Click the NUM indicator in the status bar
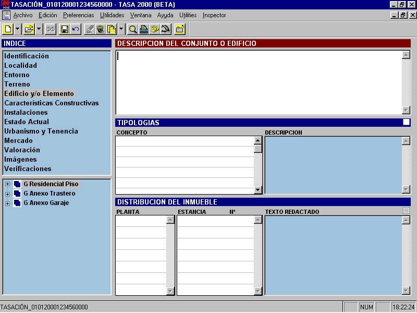417x313 pixels. coord(367,307)
